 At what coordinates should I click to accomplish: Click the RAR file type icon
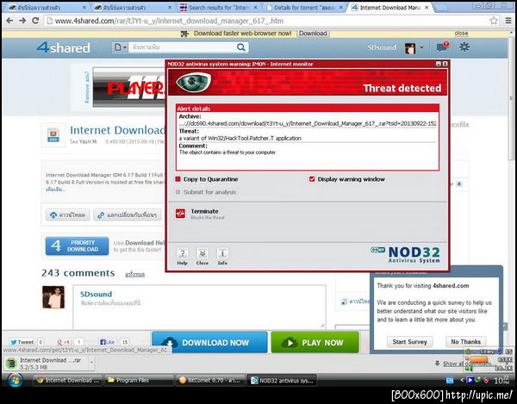click(x=53, y=134)
